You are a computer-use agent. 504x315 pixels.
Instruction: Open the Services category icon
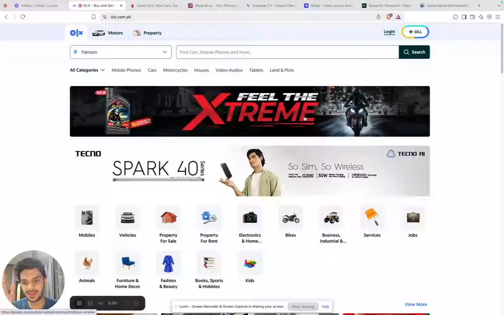[372, 217]
